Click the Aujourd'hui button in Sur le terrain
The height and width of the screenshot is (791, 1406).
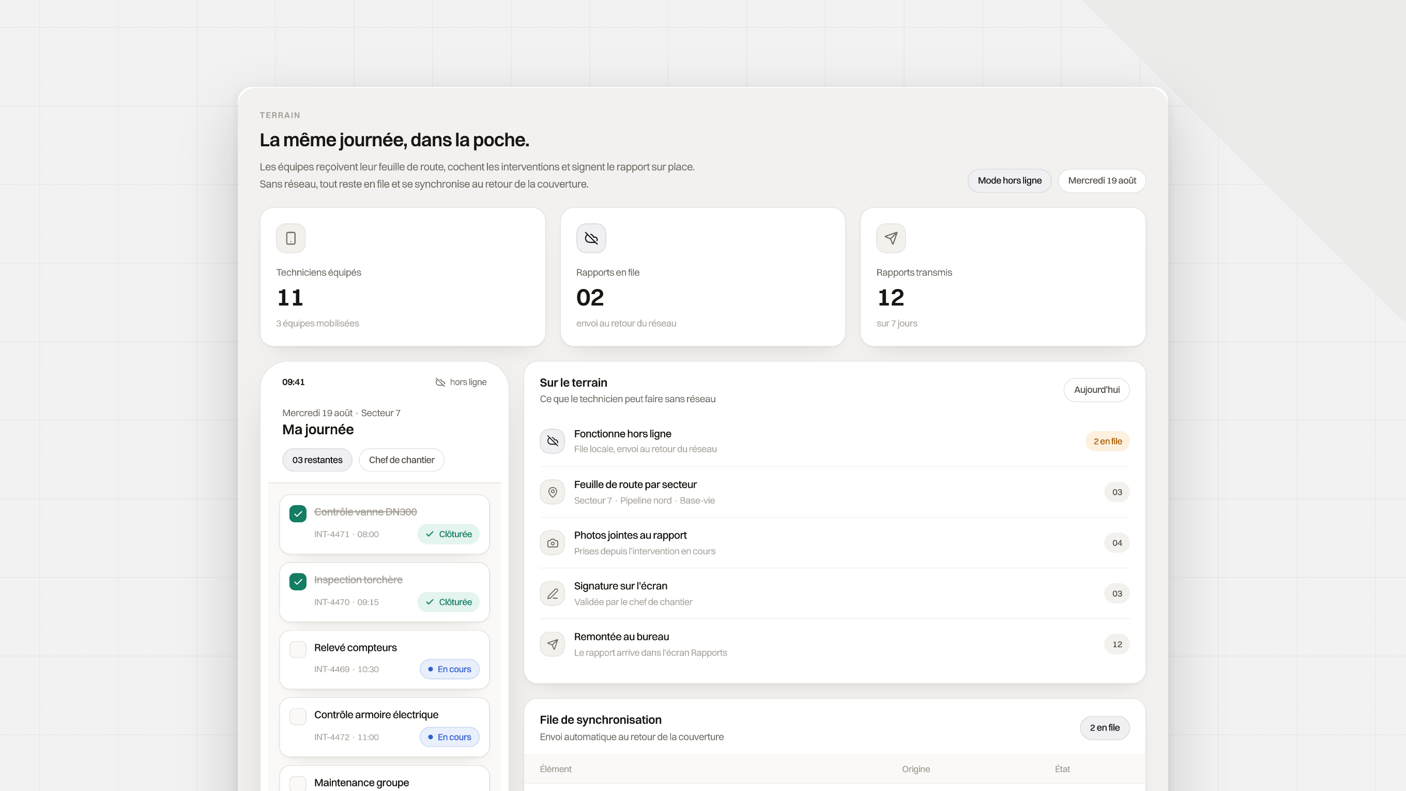(x=1096, y=390)
